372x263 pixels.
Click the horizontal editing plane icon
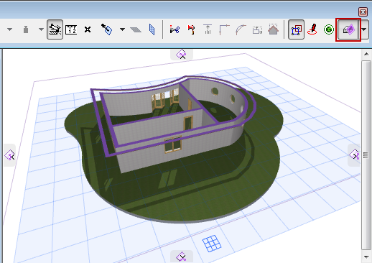coord(136,29)
